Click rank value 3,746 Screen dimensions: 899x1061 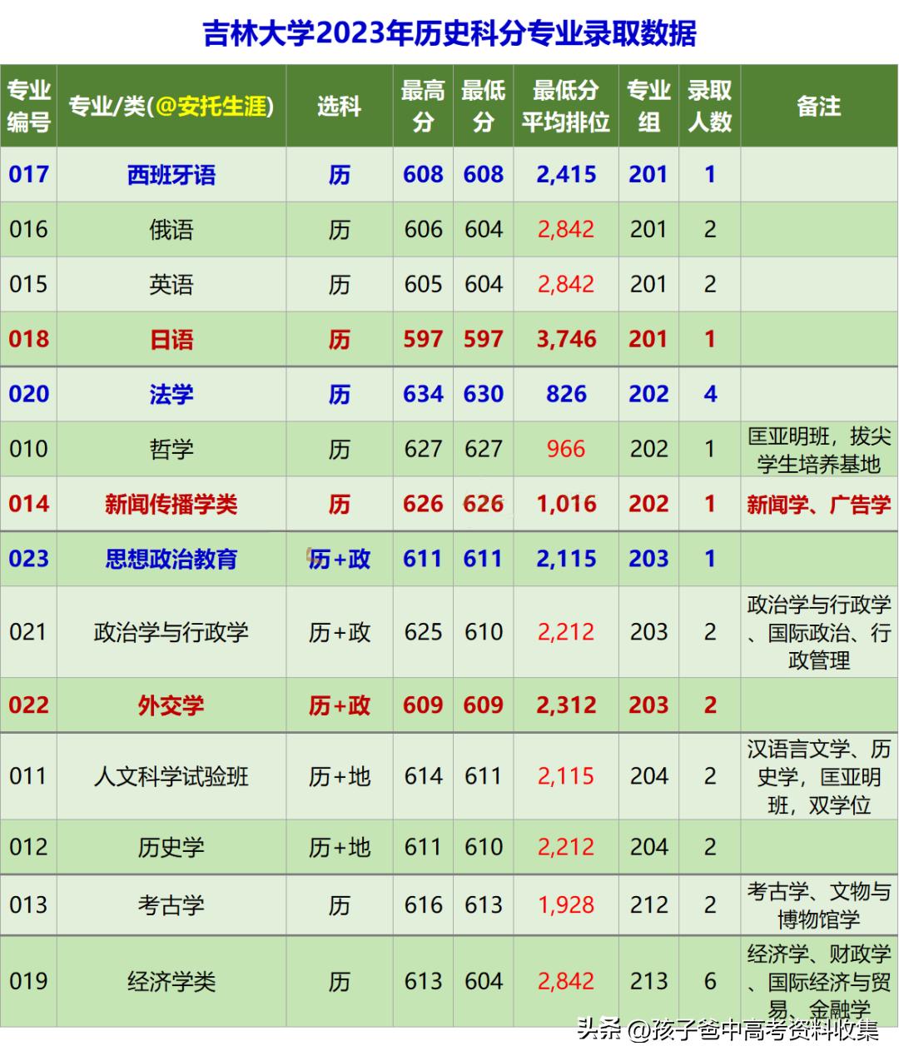point(566,340)
